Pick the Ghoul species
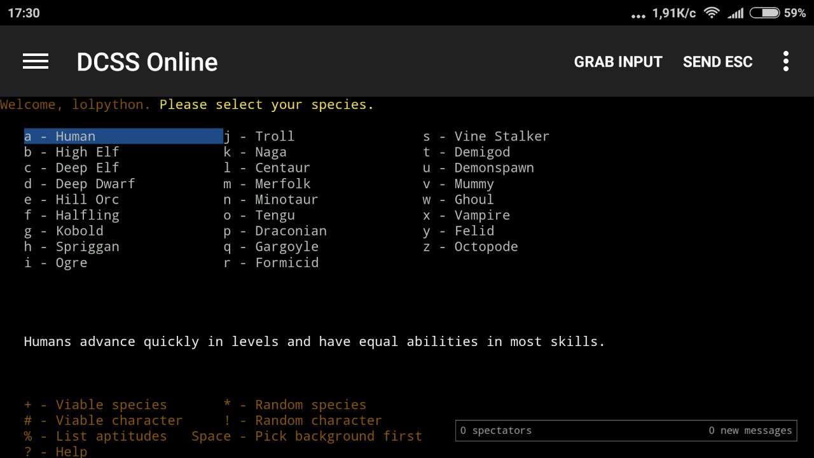Viewport: 814px width, 458px height. point(459,200)
